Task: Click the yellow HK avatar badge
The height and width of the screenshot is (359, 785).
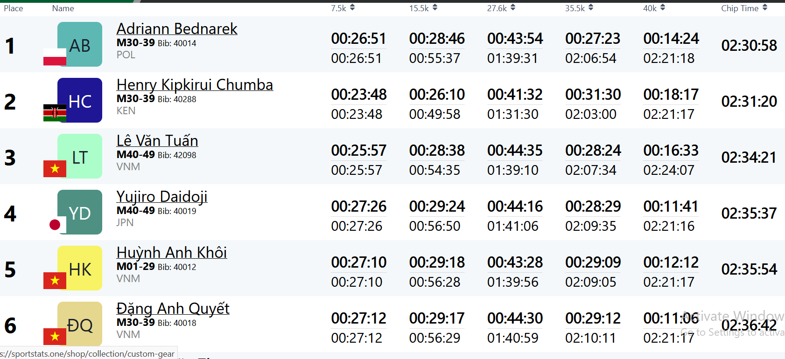Action: tap(80, 268)
